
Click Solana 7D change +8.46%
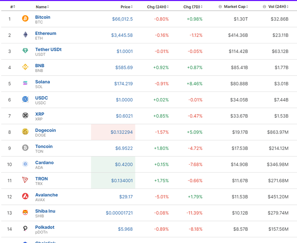tap(195, 84)
